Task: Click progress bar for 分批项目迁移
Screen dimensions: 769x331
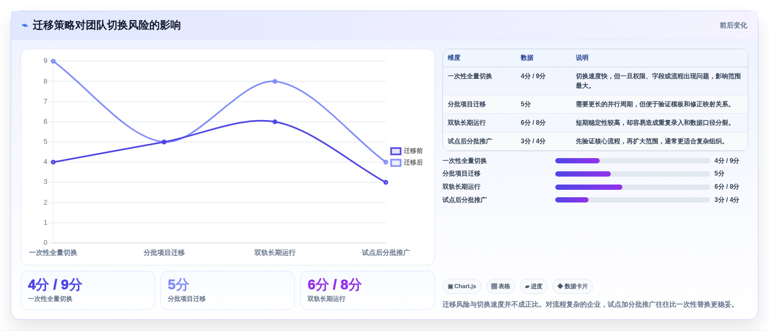Action: pos(632,174)
